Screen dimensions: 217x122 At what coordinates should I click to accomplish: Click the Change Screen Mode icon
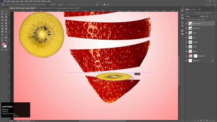(x=6, y=50)
